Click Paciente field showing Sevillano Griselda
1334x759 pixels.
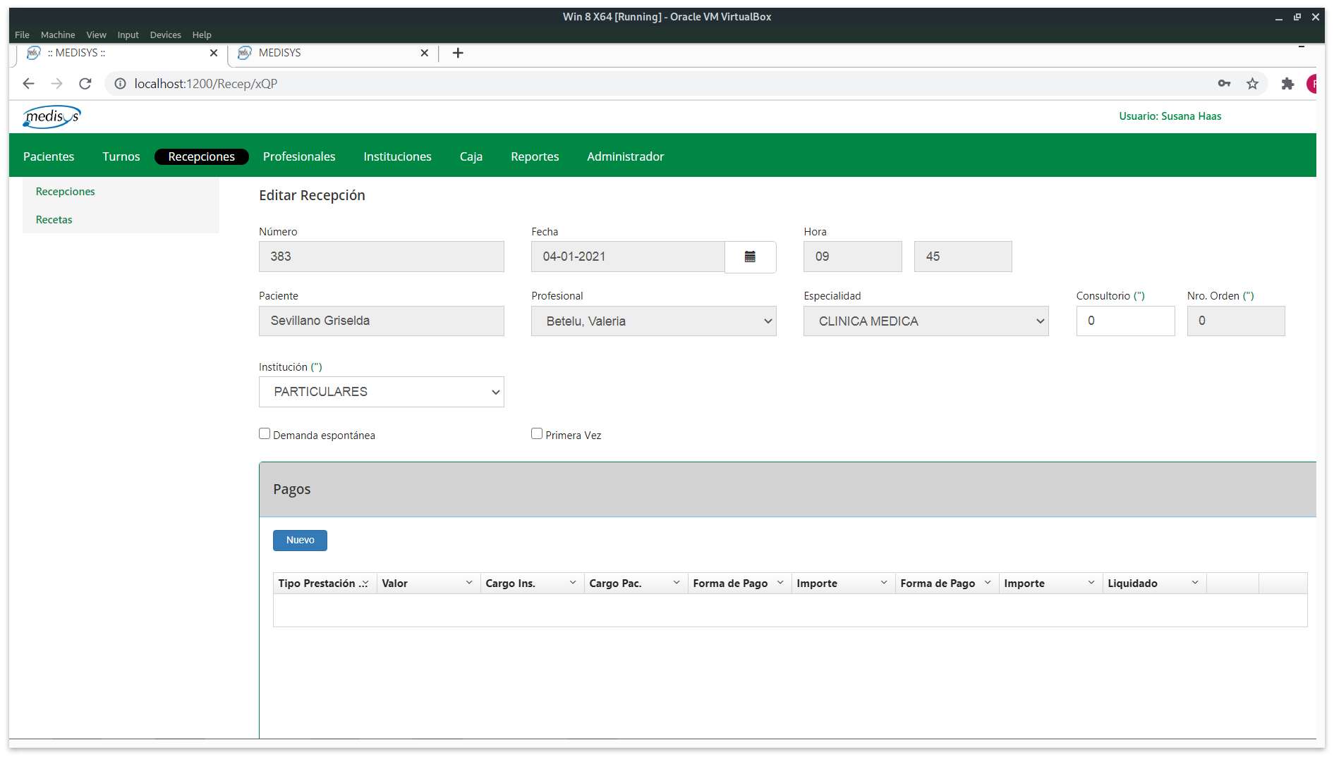(x=382, y=321)
